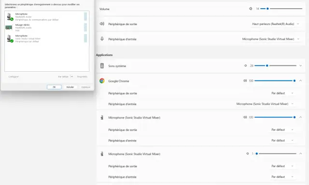The height and width of the screenshot is (185, 309).
Task: Select the Mixage stéréo sound card icon
Action: [x=9, y=27]
